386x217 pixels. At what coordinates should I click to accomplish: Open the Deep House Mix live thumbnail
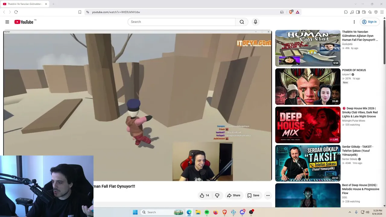coord(308,125)
